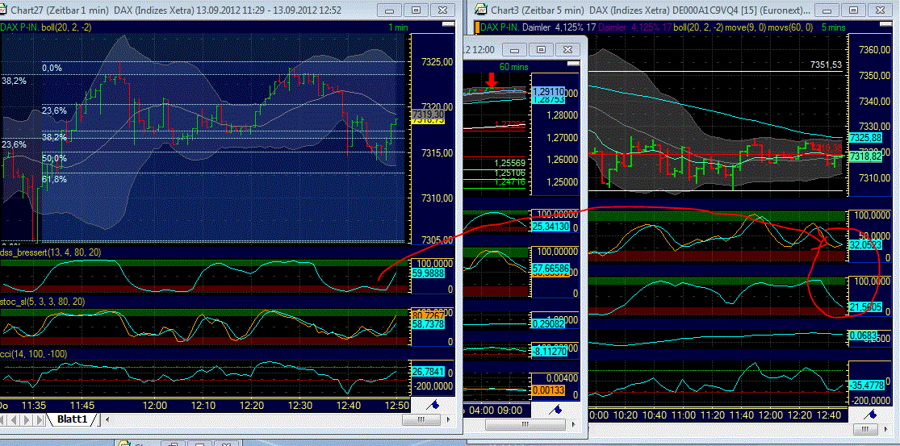Select the Blatt1 sheet tab

(72, 419)
